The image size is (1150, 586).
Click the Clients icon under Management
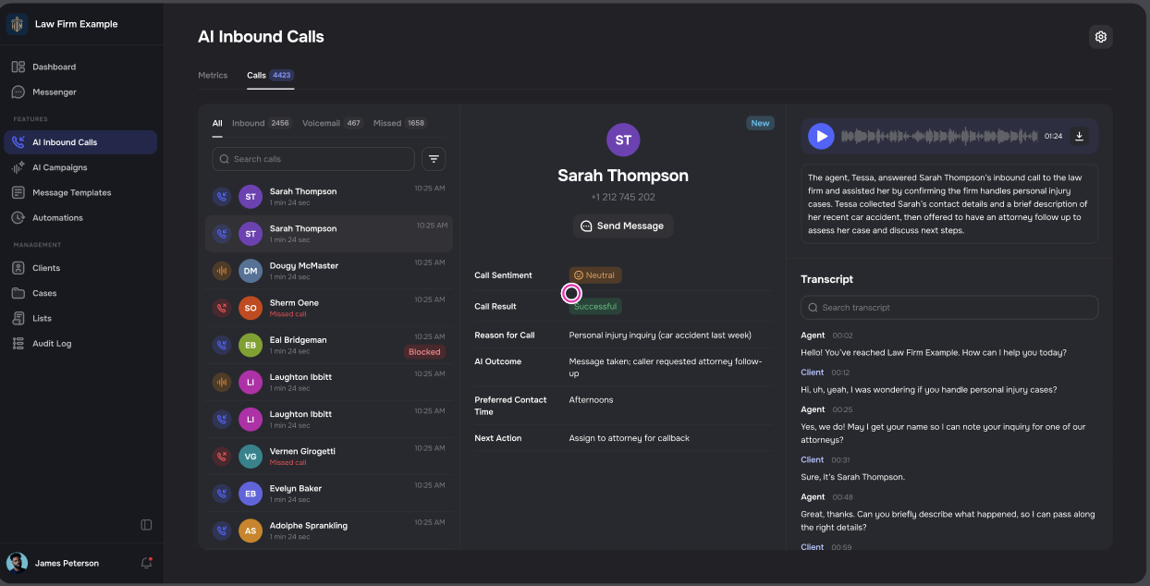pos(18,267)
